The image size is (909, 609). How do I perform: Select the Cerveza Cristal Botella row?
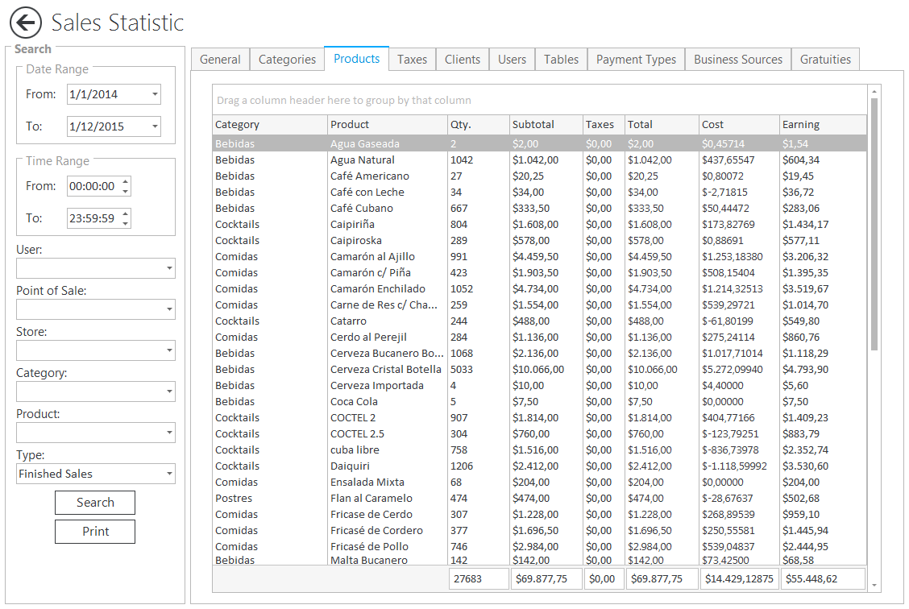(385, 370)
